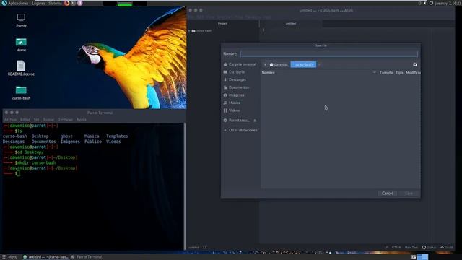Image resolution: width=462 pixels, height=260 pixels.
Task: Launch terminal from top panel launcher
Action: pyautogui.click(x=74, y=3)
